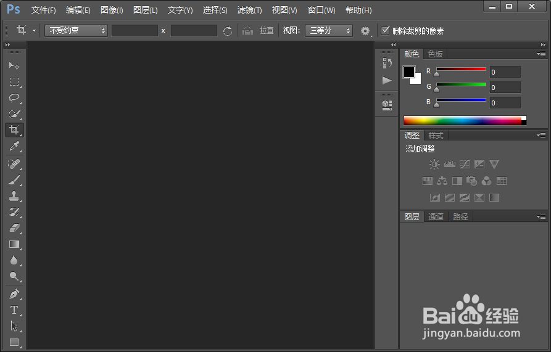Viewport: 551px width, 352px height.
Task: Click the background color swatch
Action: tap(418, 80)
